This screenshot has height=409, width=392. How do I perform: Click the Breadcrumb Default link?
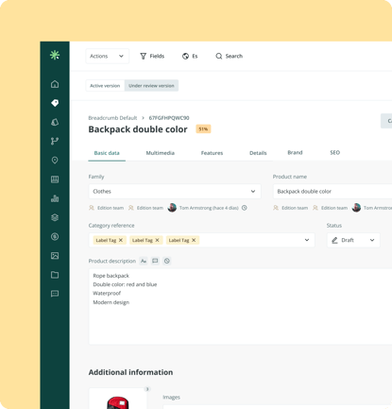coord(112,118)
